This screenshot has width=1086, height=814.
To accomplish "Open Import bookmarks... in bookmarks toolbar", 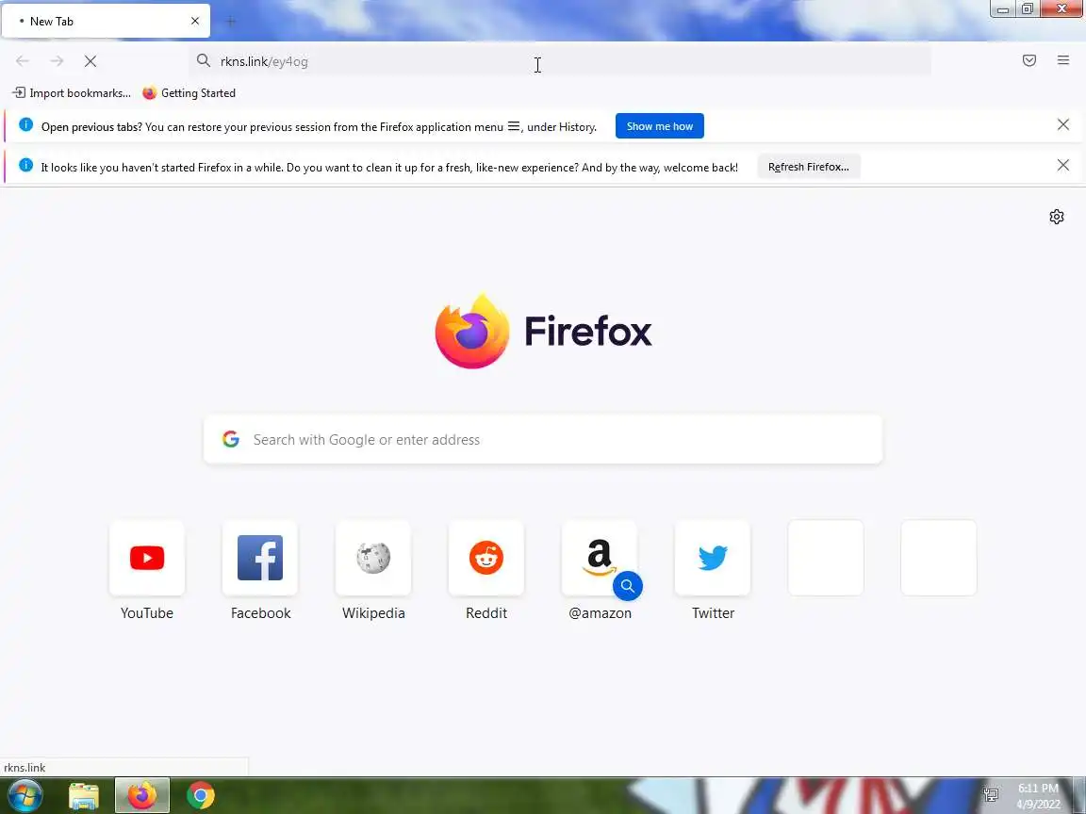I will (x=72, y=92).
